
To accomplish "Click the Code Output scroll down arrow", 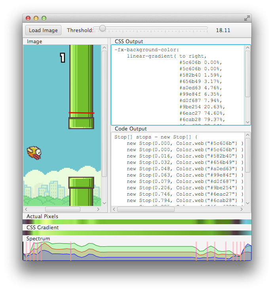I will (247, 203).
